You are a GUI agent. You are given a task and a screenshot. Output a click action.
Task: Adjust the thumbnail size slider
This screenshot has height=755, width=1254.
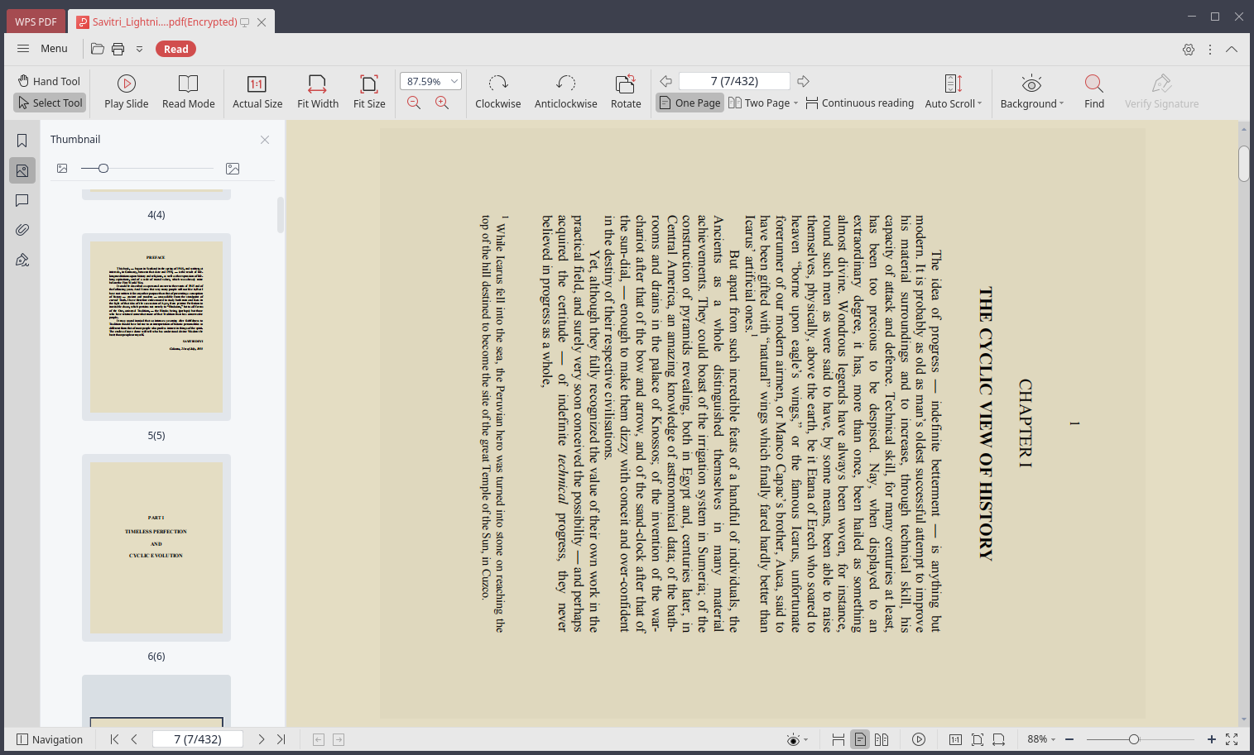tap(103, 168)
